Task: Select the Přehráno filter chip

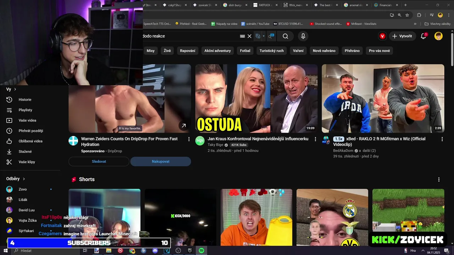Action: coord(352,51)
